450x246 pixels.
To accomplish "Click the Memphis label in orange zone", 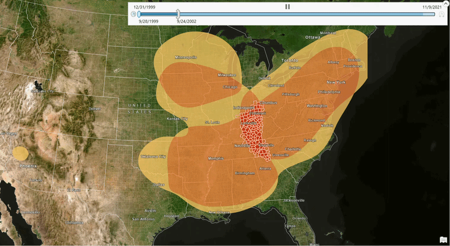I will [215, 158].
